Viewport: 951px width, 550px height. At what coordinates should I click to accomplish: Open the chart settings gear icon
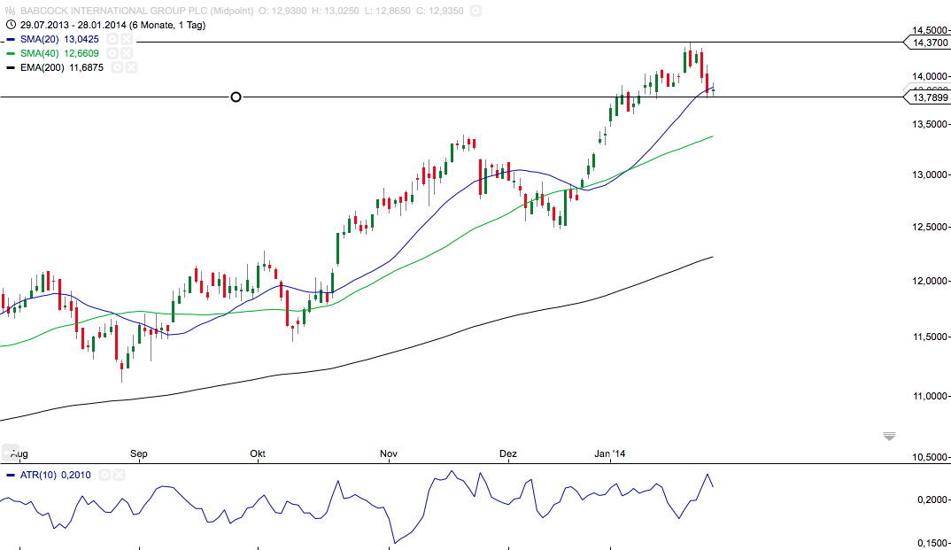click(475, 11)
